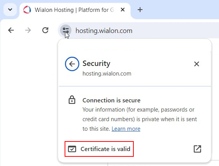
Task: Click hosting.wialon.com subtitle under Security
Action: 107,74
